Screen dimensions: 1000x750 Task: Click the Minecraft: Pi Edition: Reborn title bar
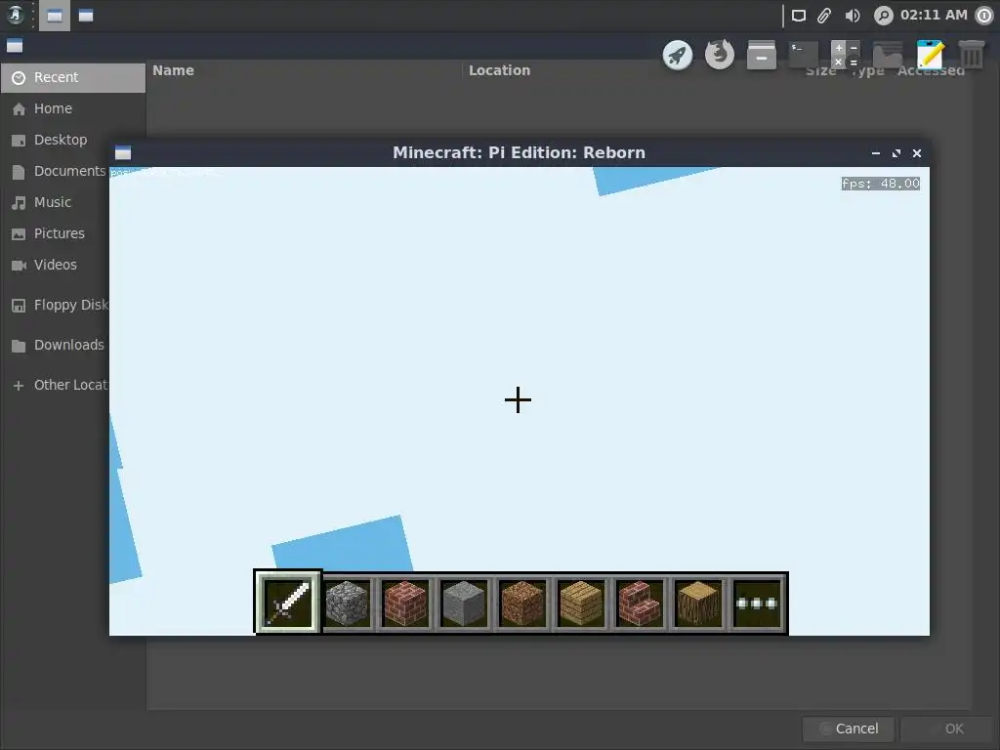(x=519, y=152)
